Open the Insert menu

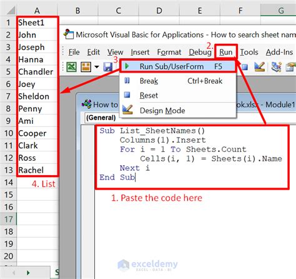pos(140,52)
